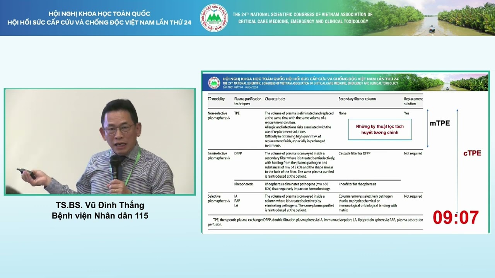
Task: Click the 'TPE' technique cell
Action: tap(237, 113)
